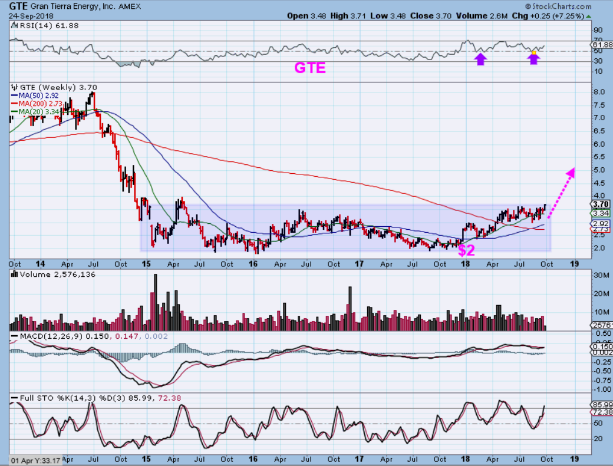Screen dimensions: 613x466
Task: Click the 20M volume axis label
Action: [602, 294]
